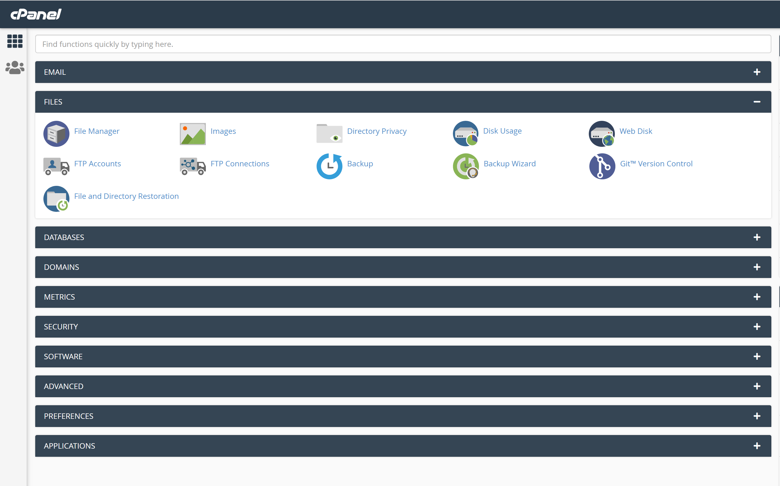Open Backup using the circular arrow icon
This screenshot has height=486, width=780.
[x=329, y=166]
